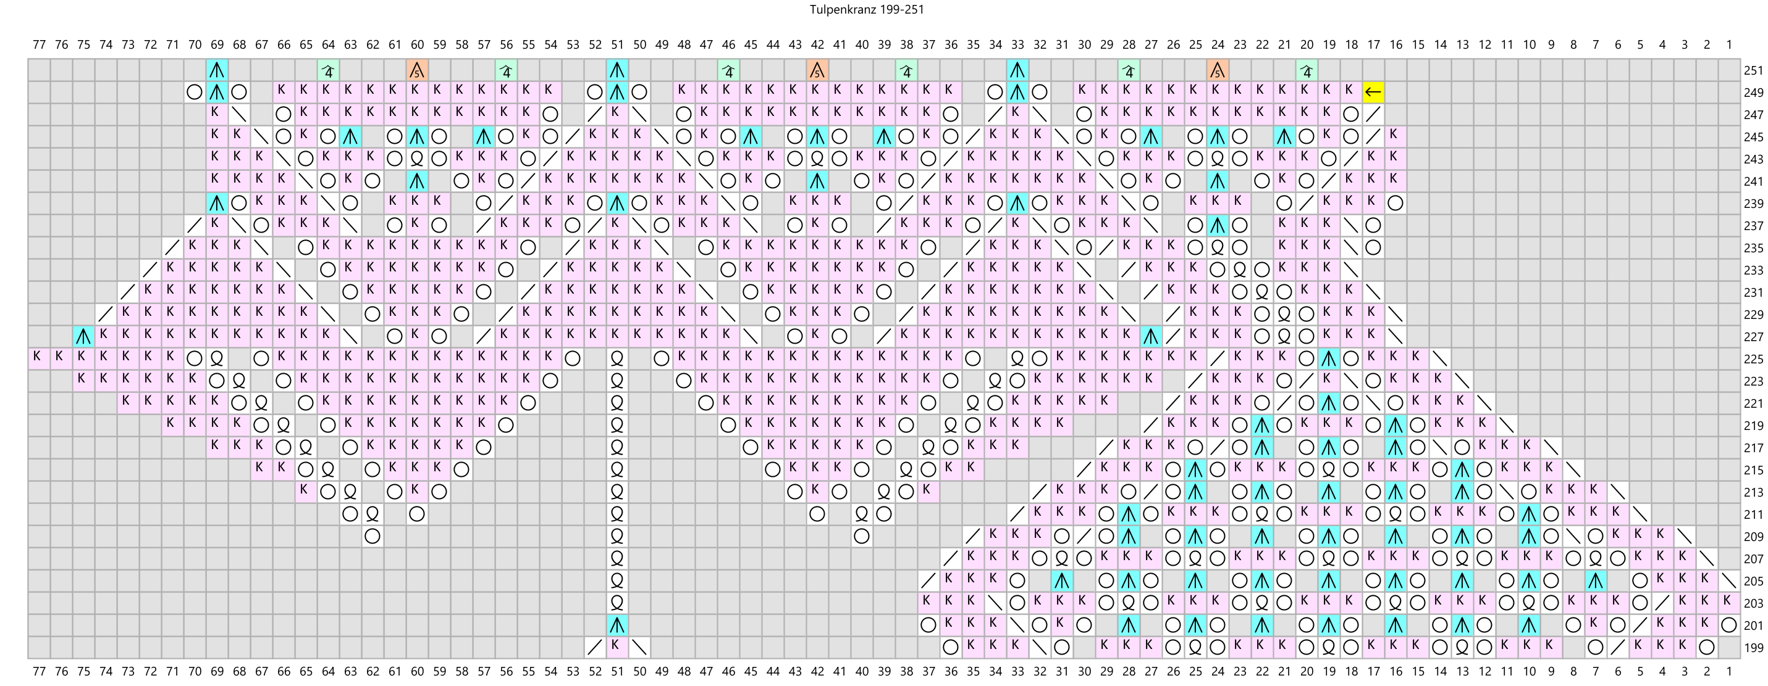This screenshot has height=686, width=1768.
Task: Click row number label 199
Action: 1753,648
